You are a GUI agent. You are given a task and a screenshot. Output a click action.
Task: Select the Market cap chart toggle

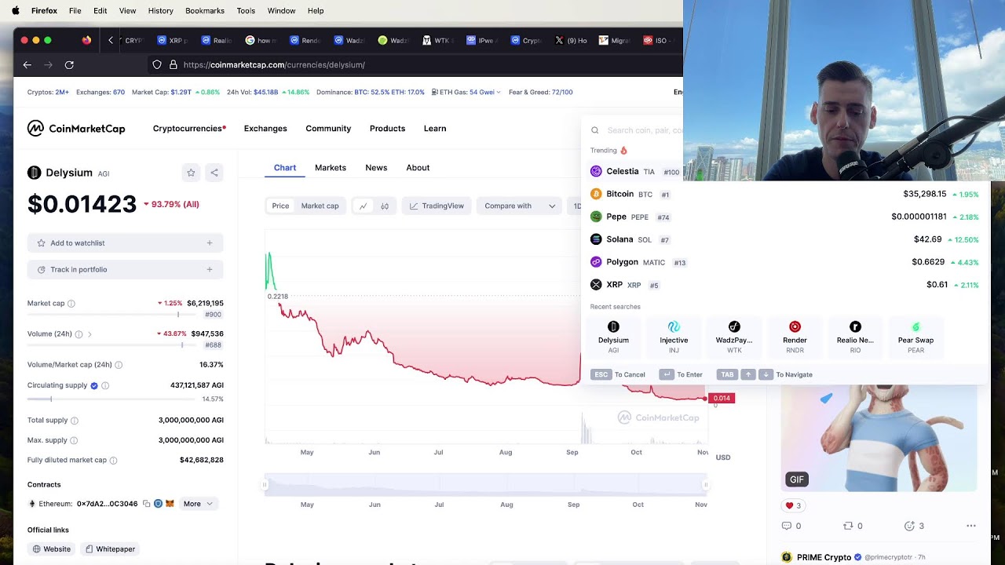[x=320, y=206]
